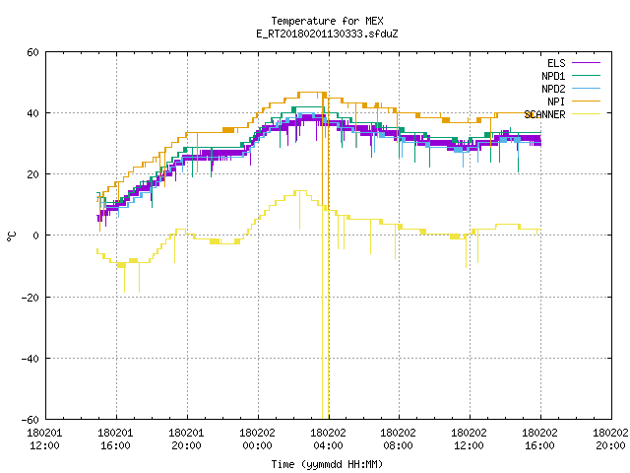The height and width of the screenshot is (473, 630).
Task: Click x-axis tick label 180202 00:00
Action: [257, 439]
